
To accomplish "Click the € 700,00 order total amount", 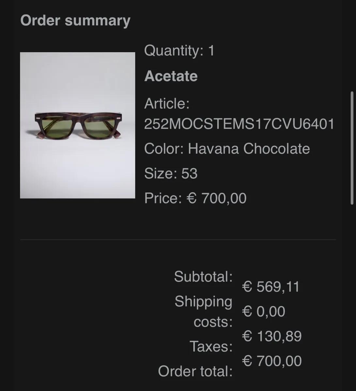I will 271,361.
